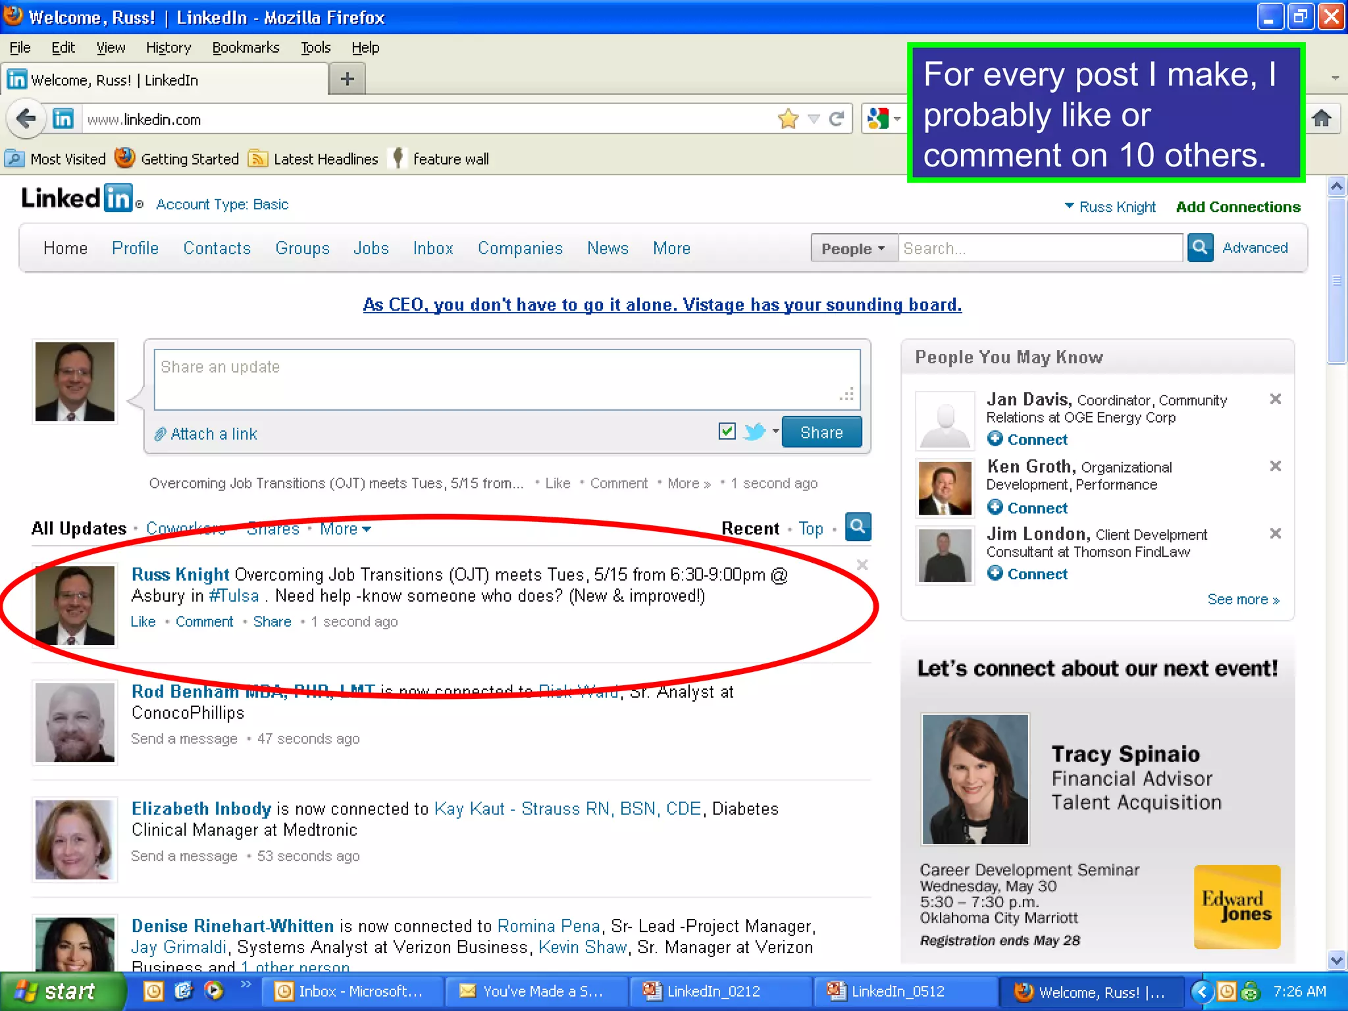Viewport: 1348px width, 1011px height.
Task: Open Firefox home page icon
Action: point(1322,119)
